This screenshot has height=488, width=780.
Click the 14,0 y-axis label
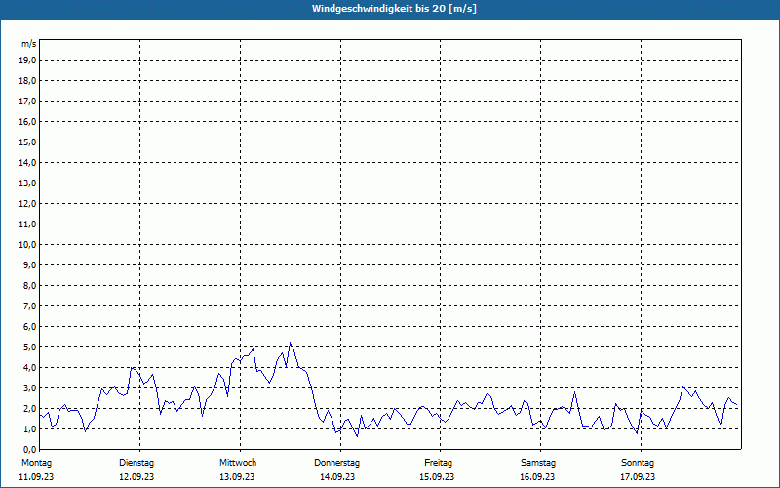click(x=27, y=162)
